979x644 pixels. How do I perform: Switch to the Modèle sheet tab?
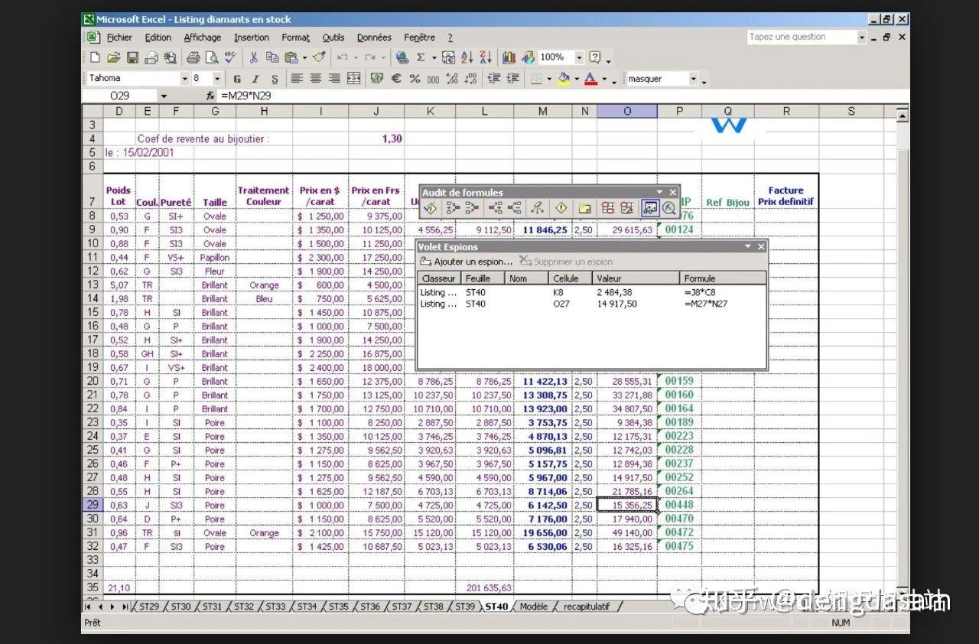pyautogui.click(x=534, y=607)
